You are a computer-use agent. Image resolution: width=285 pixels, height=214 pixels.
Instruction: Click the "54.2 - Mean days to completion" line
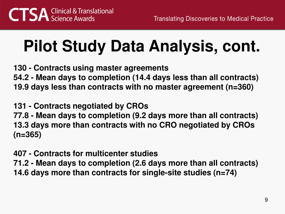point(136,77)
